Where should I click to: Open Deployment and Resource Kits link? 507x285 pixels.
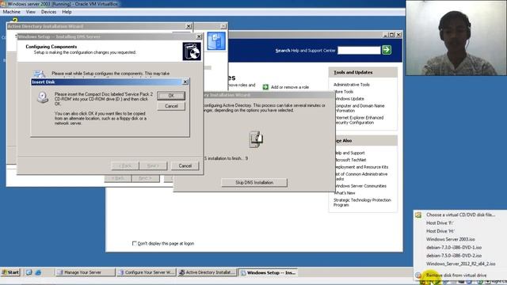pyautogui.click(x=361, y=167)
